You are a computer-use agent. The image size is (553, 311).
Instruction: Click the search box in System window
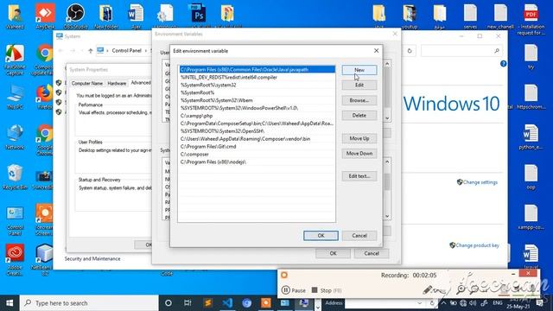(461, 51)
